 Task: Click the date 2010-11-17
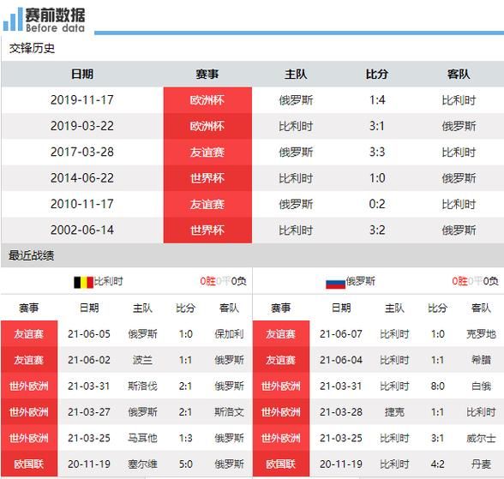coord(82,204)
